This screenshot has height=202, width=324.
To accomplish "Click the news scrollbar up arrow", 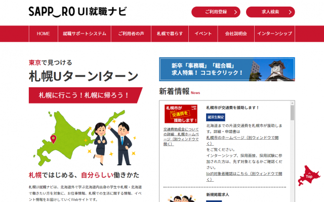I will [292, 103].
